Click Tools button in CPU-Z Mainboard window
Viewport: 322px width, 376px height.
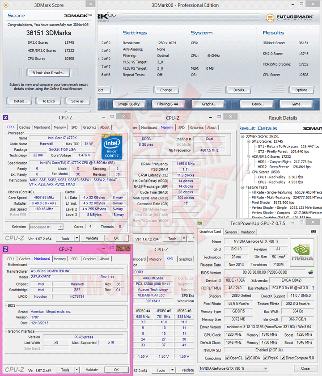[x=65, y=370]
